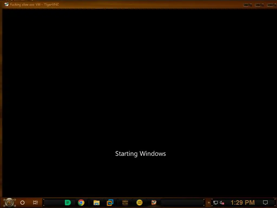Screen dimensions: 277x208
Task: Open Google Chrome from the taskbar
Action: (81, 203)
